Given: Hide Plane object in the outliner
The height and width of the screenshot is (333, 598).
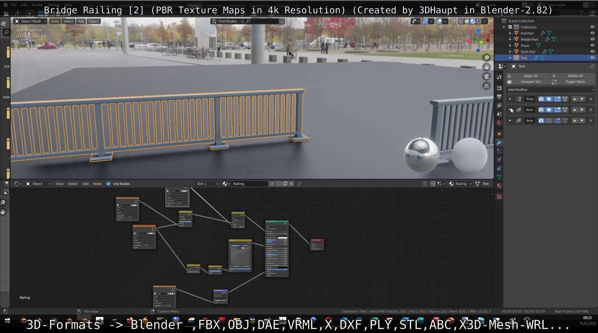Looking at the screenshot, I should 592,46.
